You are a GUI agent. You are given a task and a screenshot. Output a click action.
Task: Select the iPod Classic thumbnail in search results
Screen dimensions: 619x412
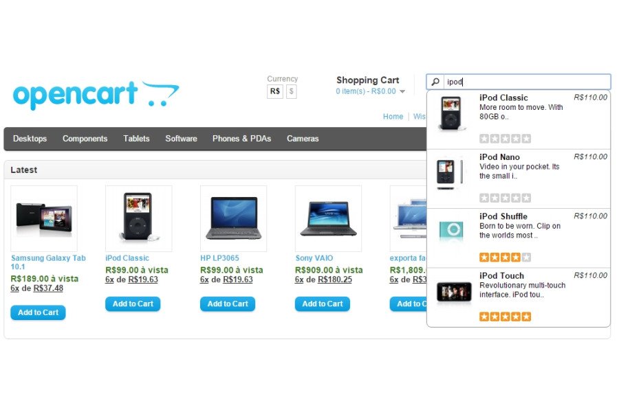tap(451, 113)
